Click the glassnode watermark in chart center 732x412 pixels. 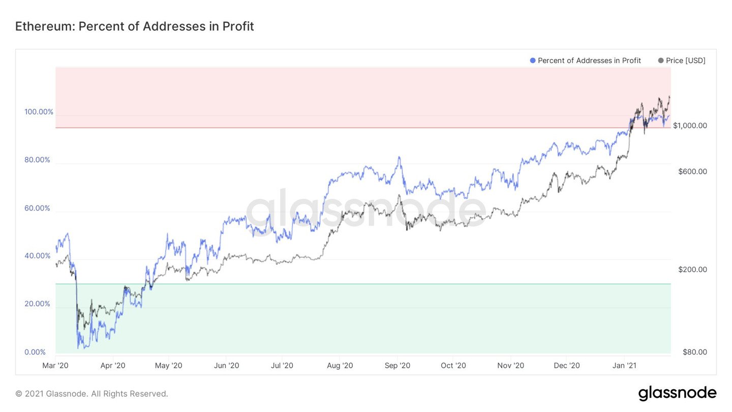pos(366,209)
